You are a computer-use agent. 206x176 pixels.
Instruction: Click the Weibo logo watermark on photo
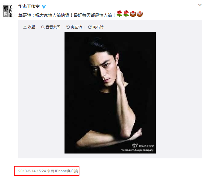(x=135, y=145)
